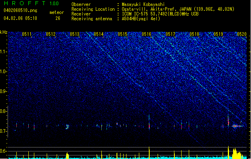Click observer name Masayuki Kobayashi
Screen dimensions: 251x159
[143, 4]
